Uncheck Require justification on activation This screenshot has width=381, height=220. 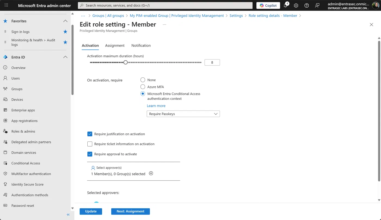[90, 134]
